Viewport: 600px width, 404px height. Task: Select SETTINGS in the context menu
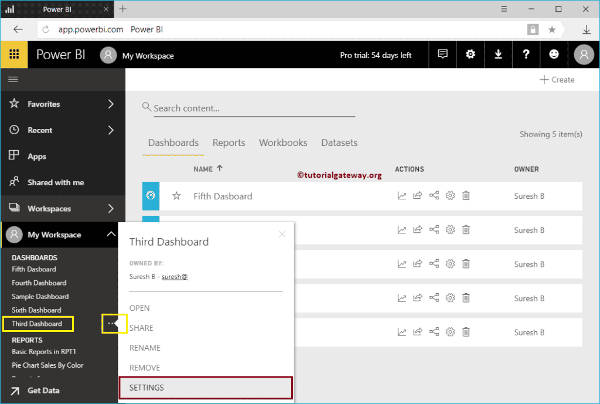(146, 388)
